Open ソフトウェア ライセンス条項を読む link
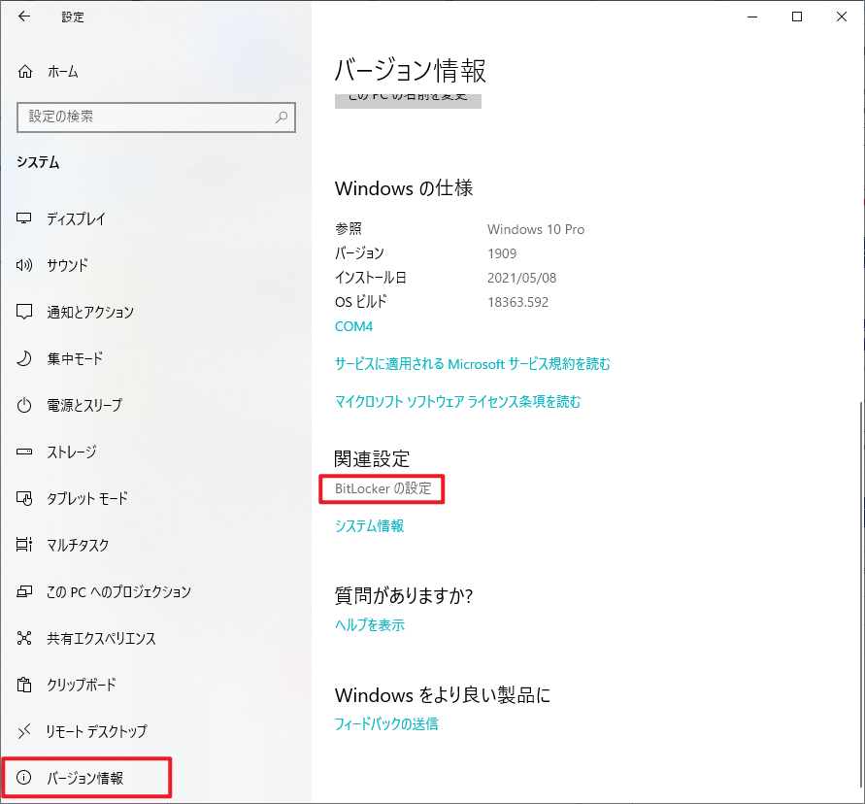Screen dimensions: 865x804 pos(457,402)
